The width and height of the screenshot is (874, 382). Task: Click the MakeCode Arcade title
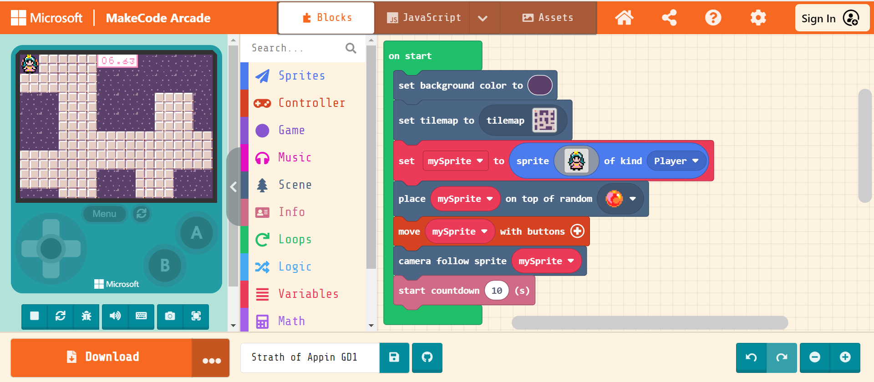(158, 18)
